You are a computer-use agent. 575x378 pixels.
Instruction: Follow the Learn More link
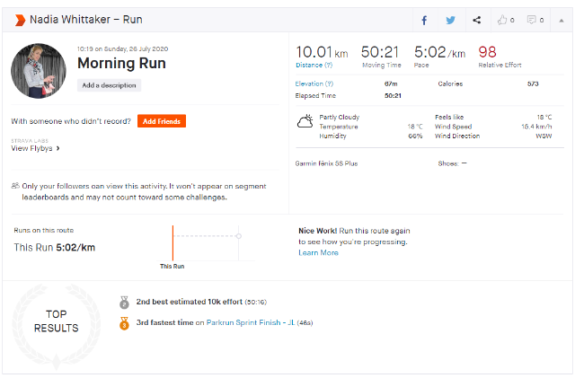point(318,253)
